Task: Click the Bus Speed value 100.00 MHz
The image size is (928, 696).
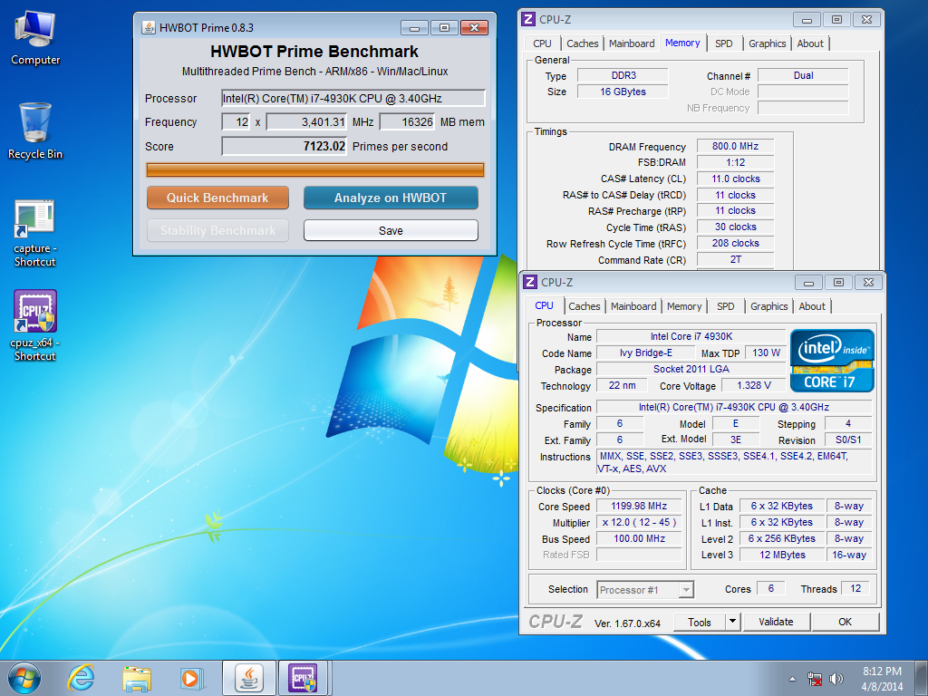Action: point(639,538)
